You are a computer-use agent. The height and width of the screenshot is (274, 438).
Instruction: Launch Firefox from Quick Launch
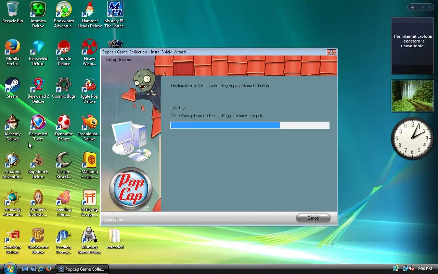[49, 269]
